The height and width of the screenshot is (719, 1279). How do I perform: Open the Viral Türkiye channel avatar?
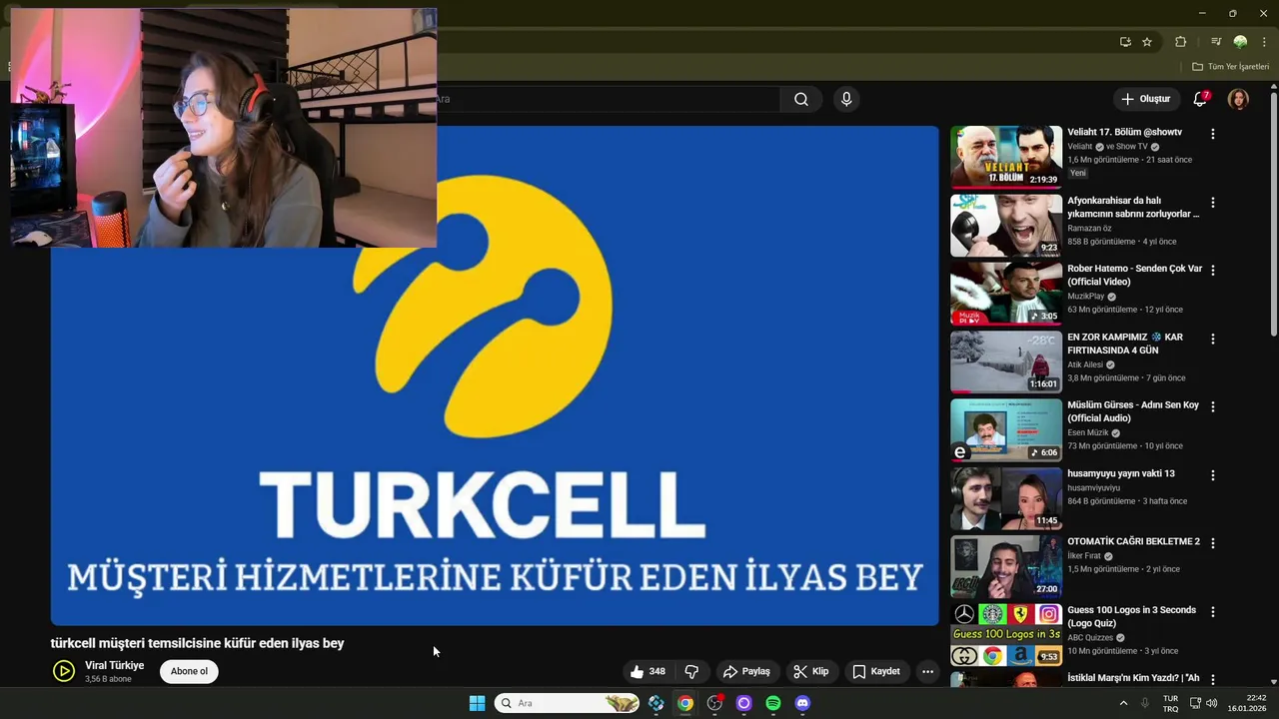(64, 671)
